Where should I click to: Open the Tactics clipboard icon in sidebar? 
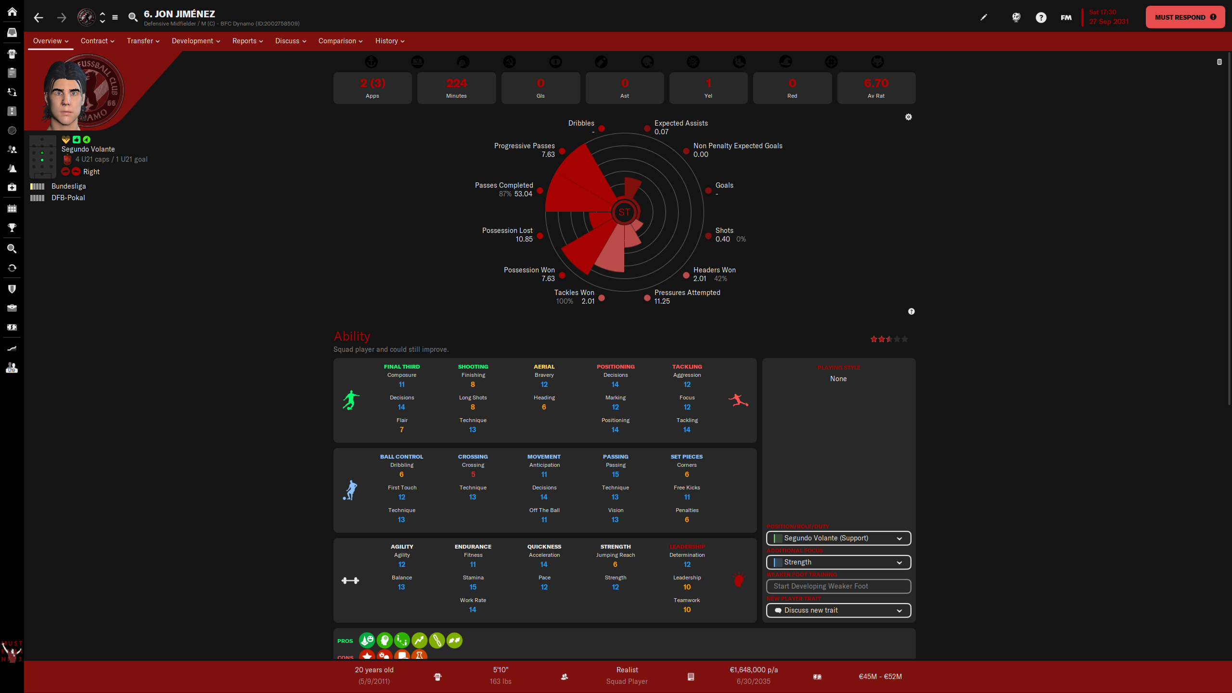pos(12,73)
